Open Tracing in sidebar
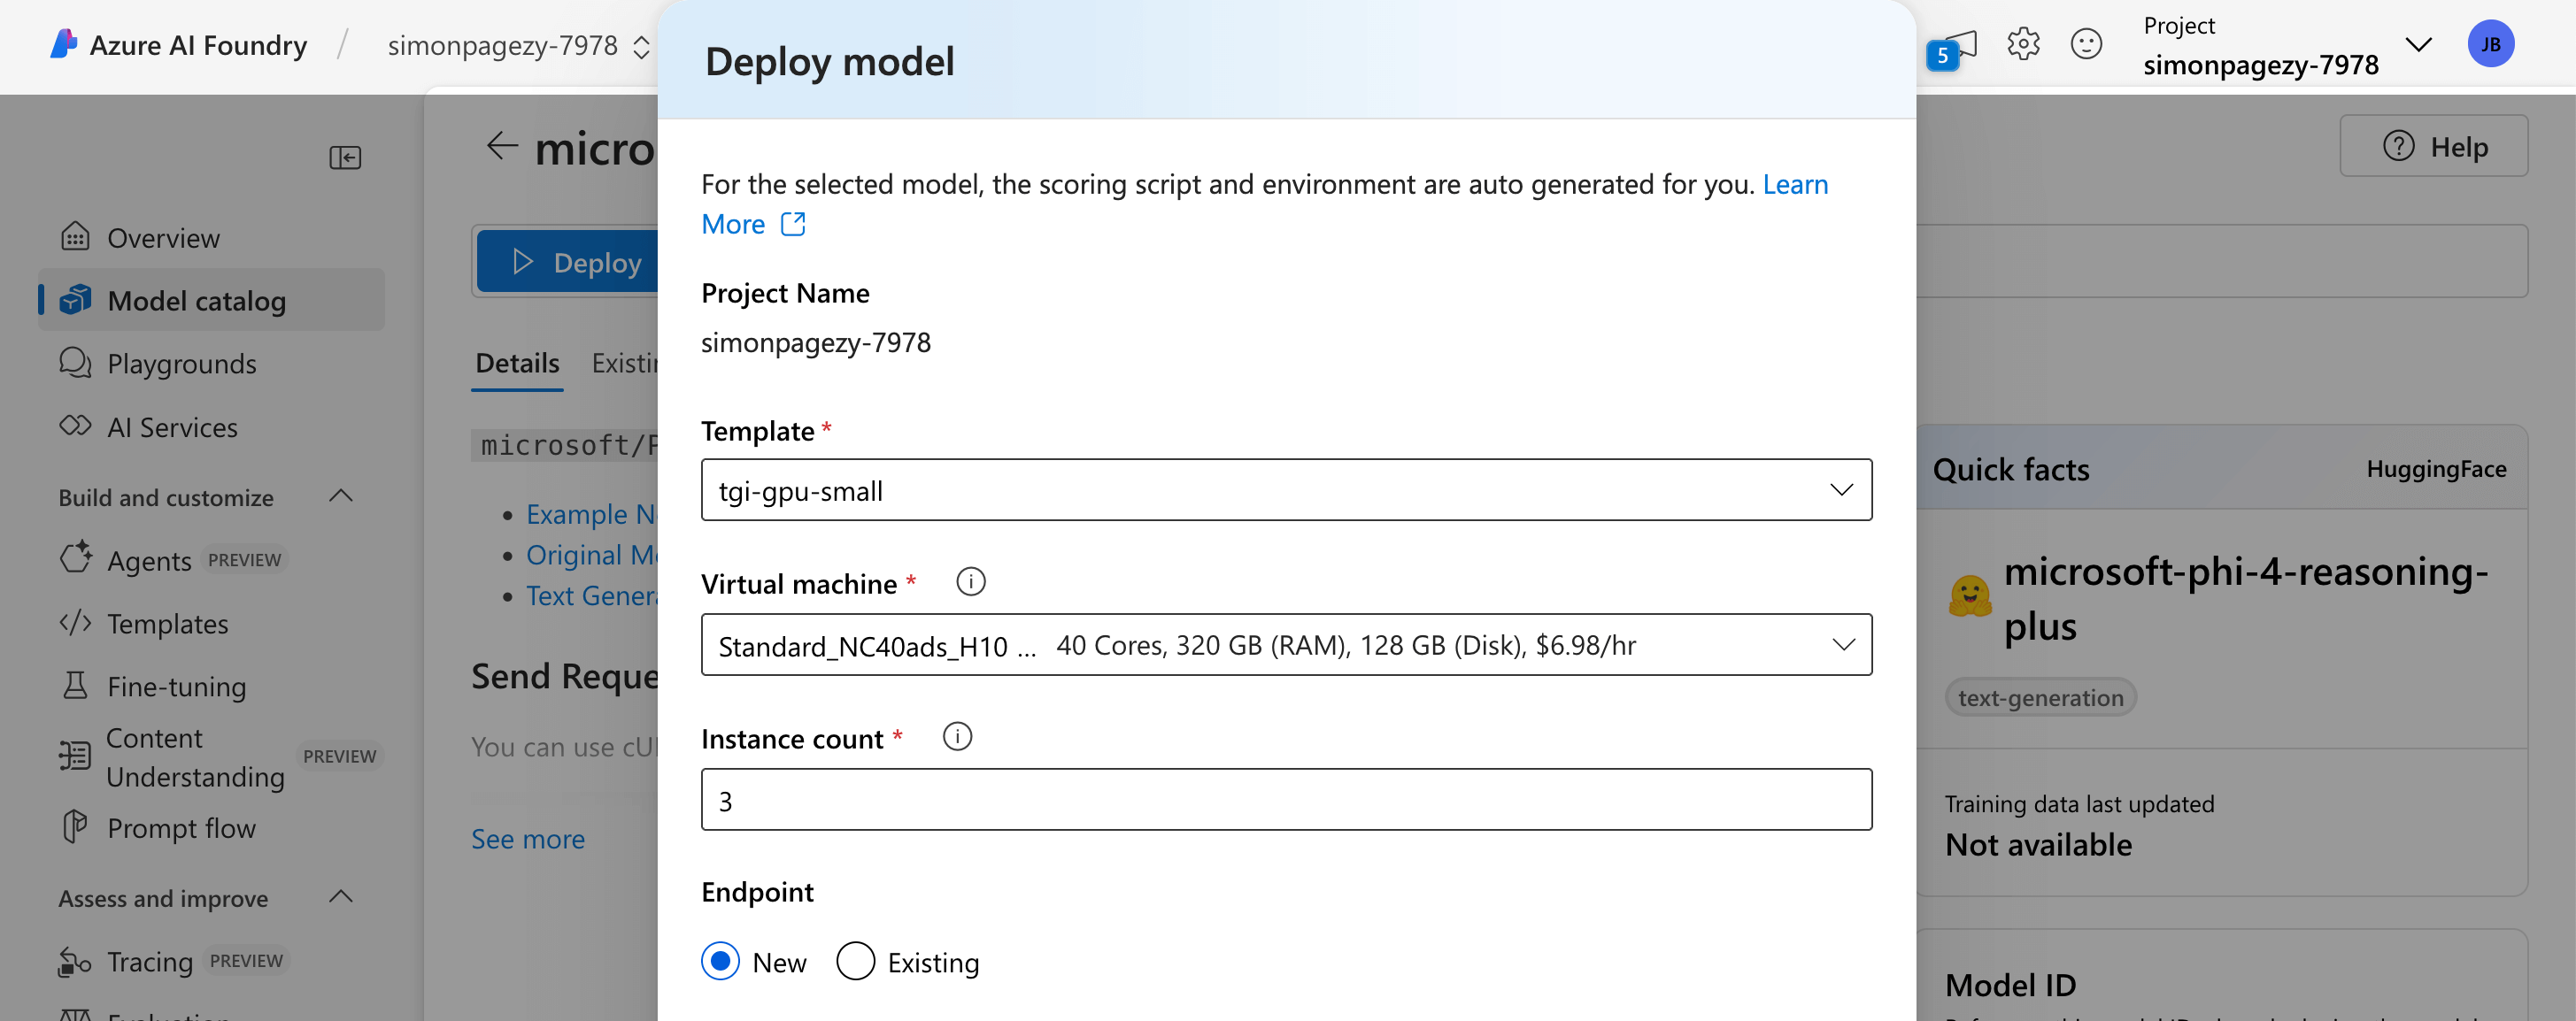The image size is (2576, 1021). 211,961
